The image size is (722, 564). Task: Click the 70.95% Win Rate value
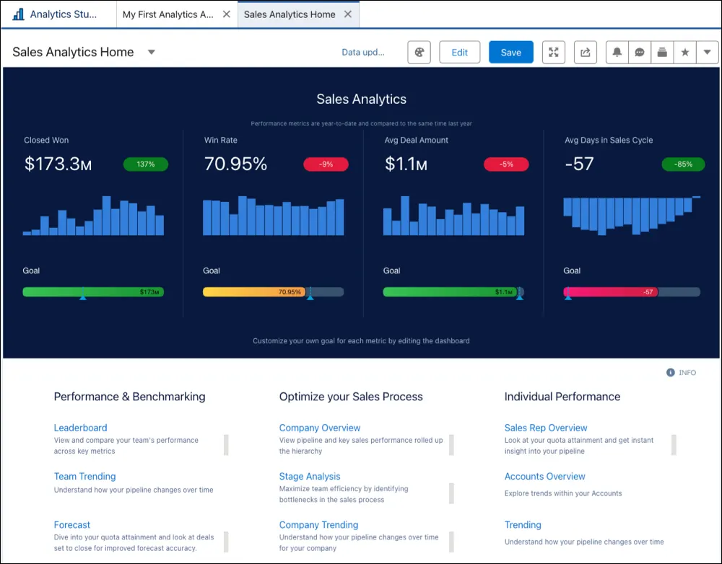(235, 164)
